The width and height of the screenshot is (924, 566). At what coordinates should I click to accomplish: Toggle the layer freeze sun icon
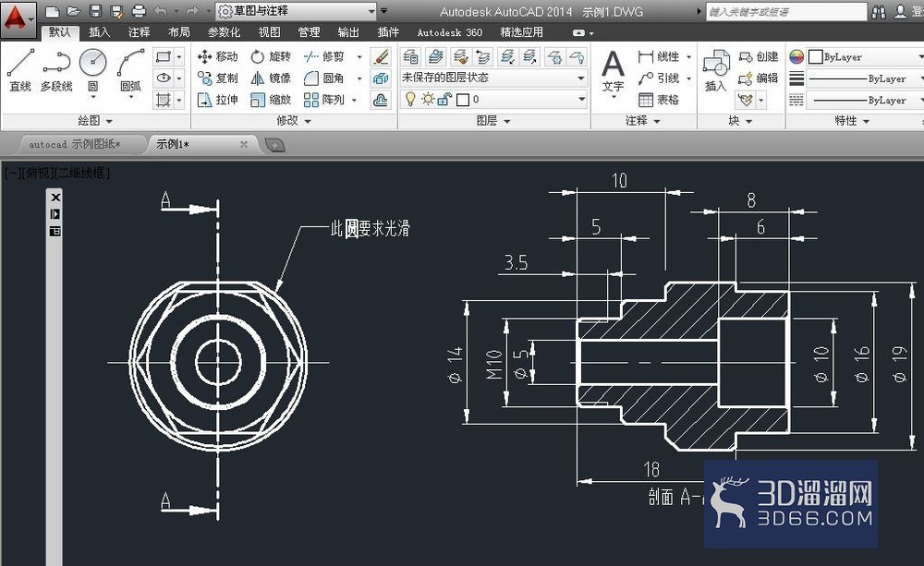click(428, 99)
